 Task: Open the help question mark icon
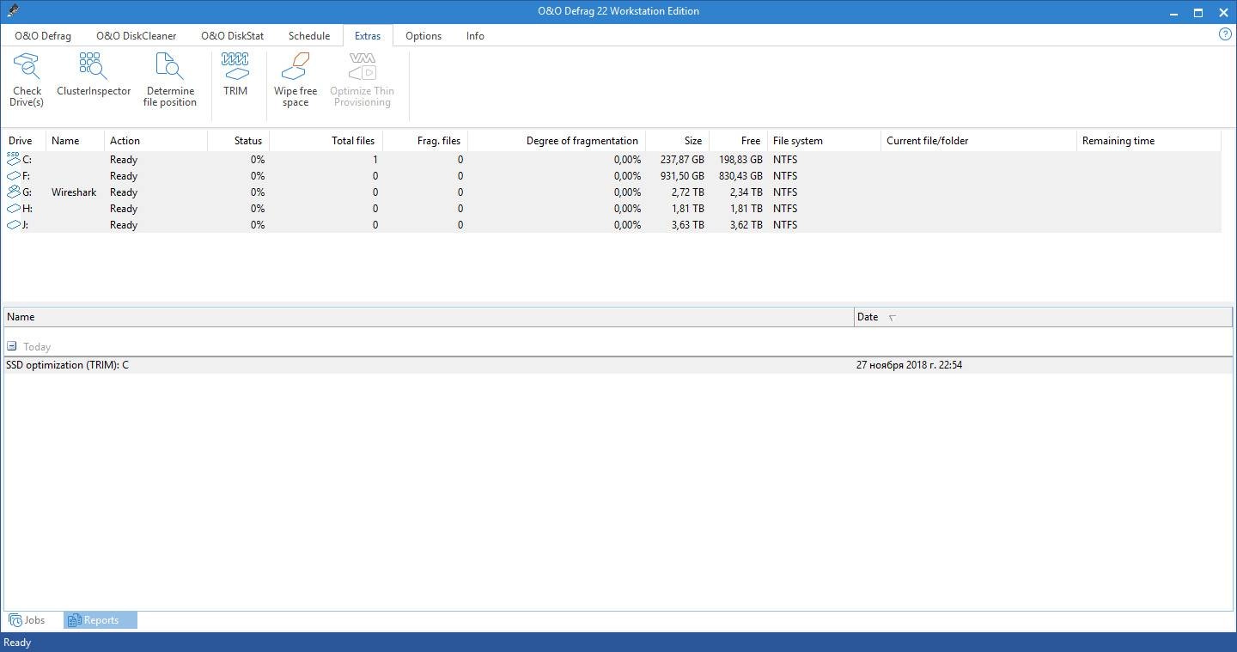(1225, 34)
